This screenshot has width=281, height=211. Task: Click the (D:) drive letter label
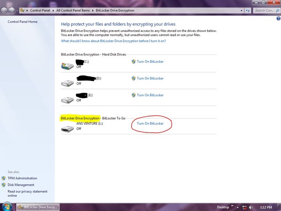click(99, 78)
